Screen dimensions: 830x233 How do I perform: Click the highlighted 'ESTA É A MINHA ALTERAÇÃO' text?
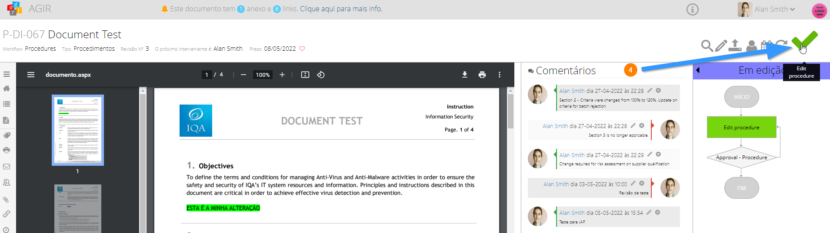pyautogui.click(x=223, y=208)
